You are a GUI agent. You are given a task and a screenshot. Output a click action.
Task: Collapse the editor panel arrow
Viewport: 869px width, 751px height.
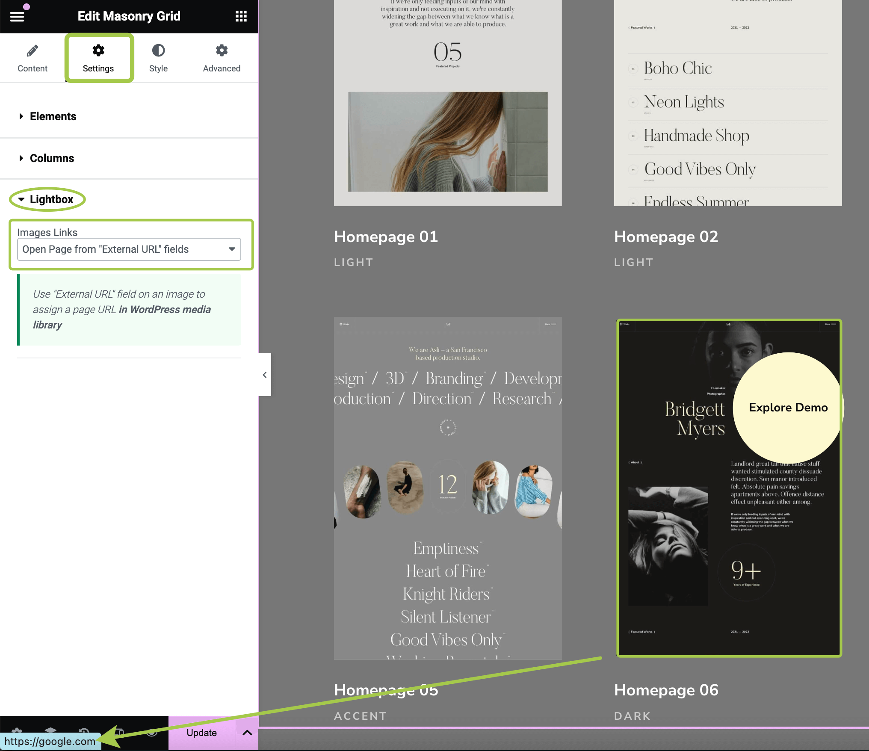click(265, 375)
